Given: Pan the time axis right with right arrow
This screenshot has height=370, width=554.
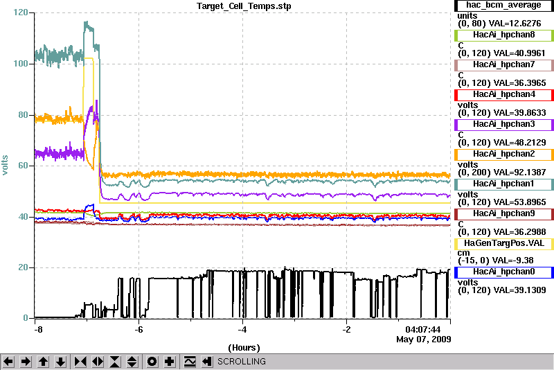Looking at the screenshot, I should (26, 362).
